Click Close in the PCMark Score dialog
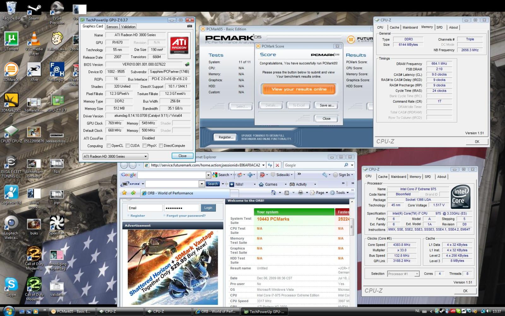This screenshot has height=316, width=505. [326, 119]
